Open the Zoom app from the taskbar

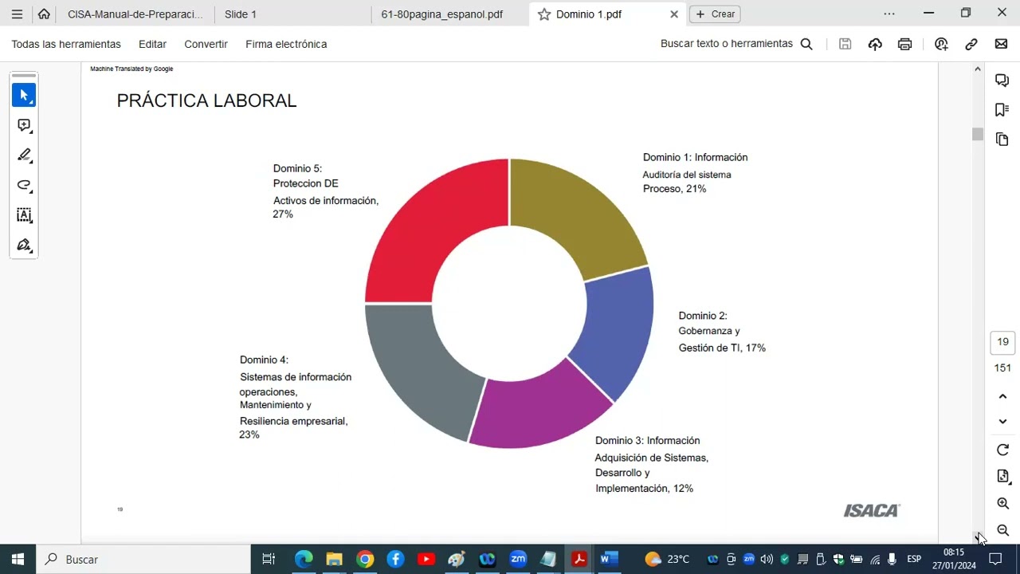pos(518,560)
